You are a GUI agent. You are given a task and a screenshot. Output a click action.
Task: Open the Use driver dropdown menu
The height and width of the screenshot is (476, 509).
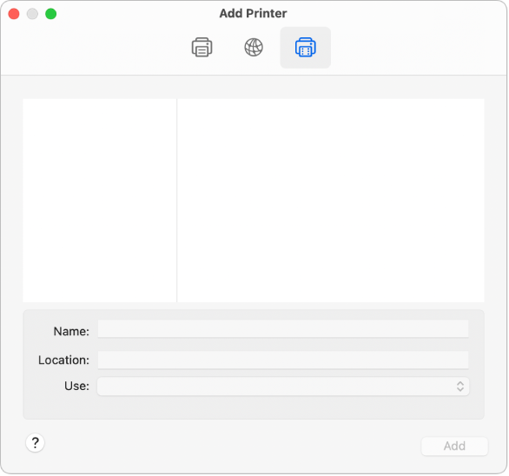point(283,386)
